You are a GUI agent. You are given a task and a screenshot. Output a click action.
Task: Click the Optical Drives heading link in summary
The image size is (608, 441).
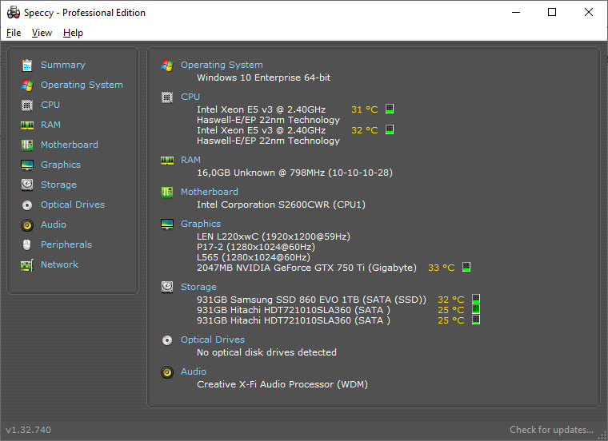[x=213, y=340]
